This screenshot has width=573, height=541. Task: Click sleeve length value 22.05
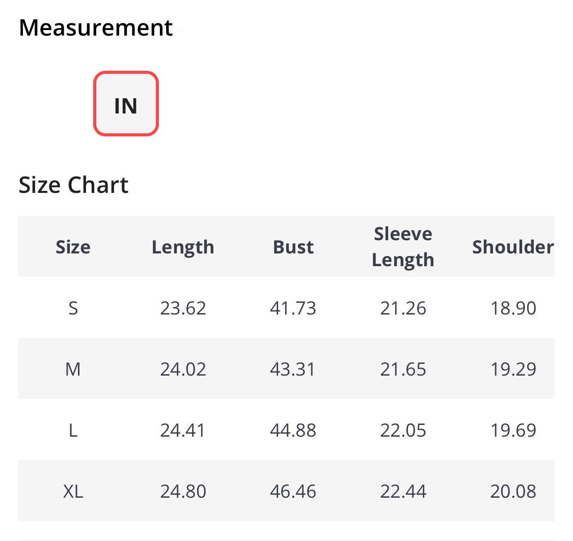(403, 430)
